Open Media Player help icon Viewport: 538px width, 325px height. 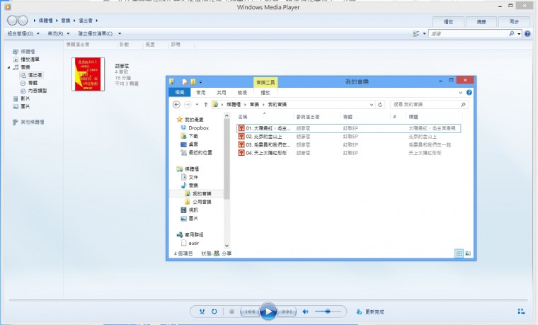point(527,33)
